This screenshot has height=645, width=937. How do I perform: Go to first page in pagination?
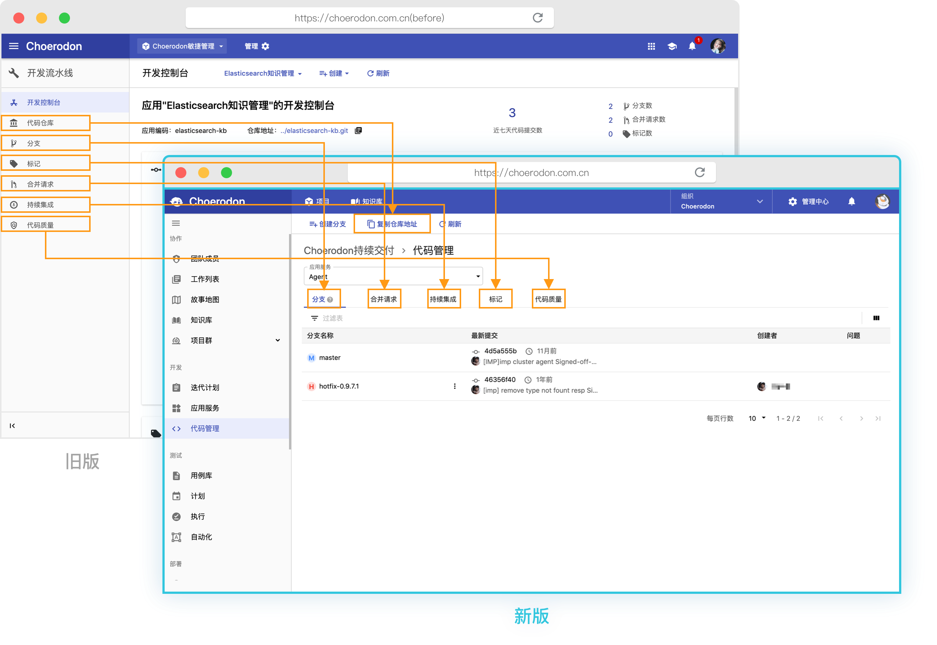[820, 418]
